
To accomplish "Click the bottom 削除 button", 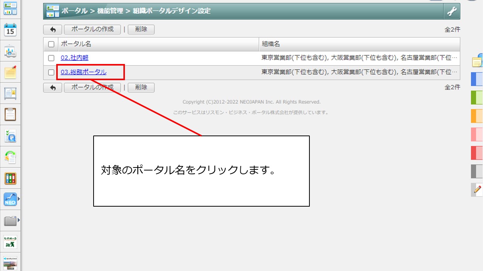I will (141, 87).
